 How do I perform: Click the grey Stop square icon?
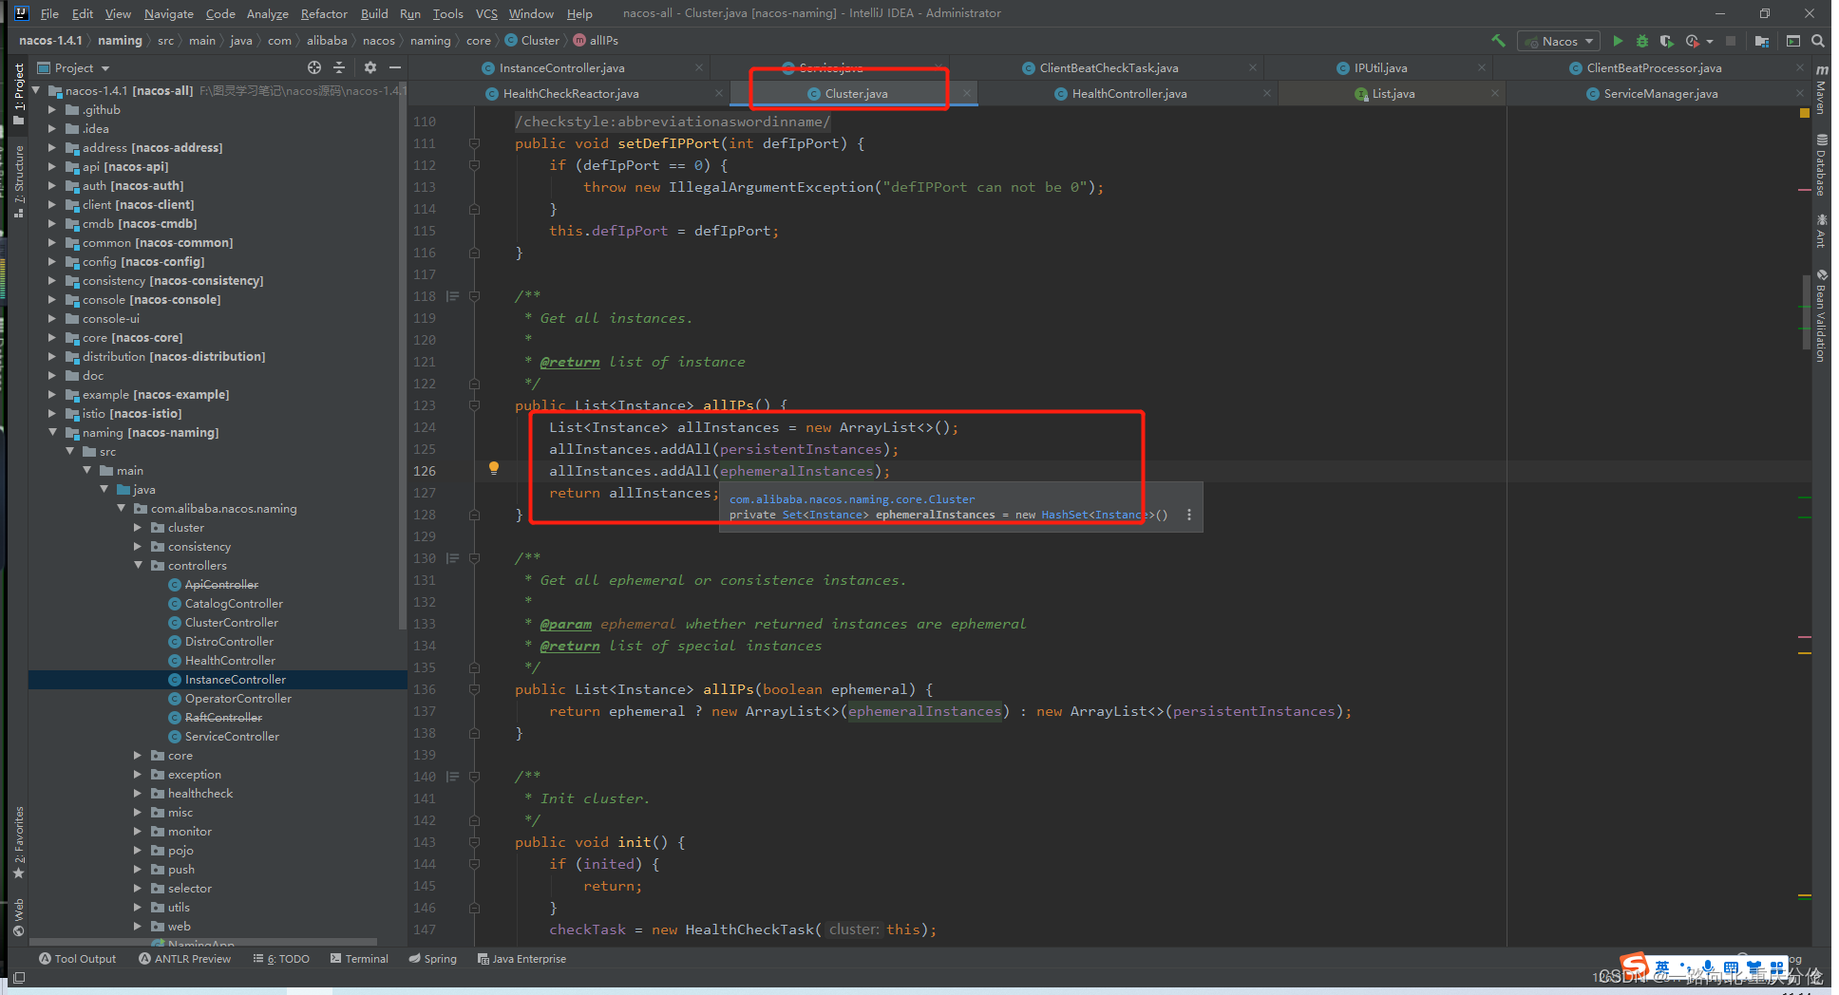click(x=1731, y=41)
